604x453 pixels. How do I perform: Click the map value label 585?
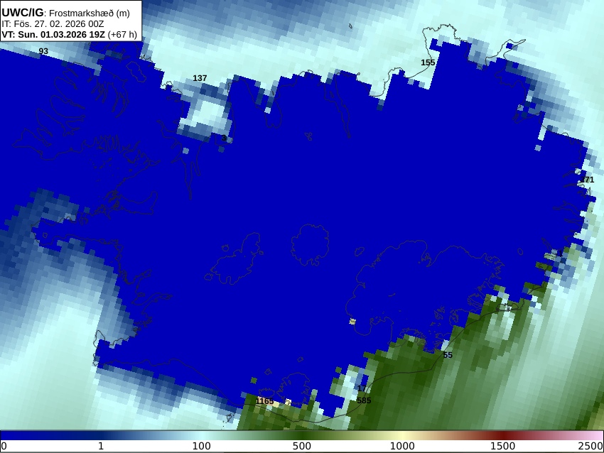pyautogui.click(x=364, y=400)
